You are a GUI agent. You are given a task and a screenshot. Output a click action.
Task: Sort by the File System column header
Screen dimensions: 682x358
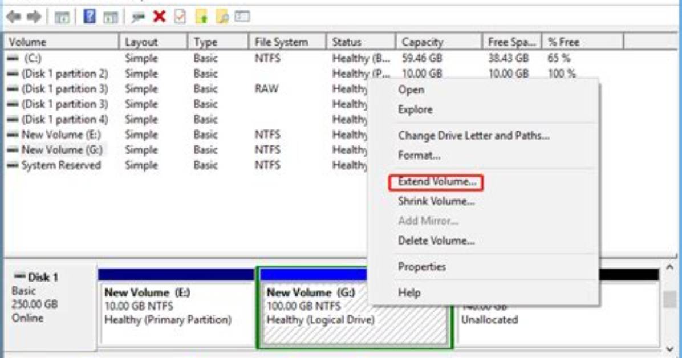287,42
